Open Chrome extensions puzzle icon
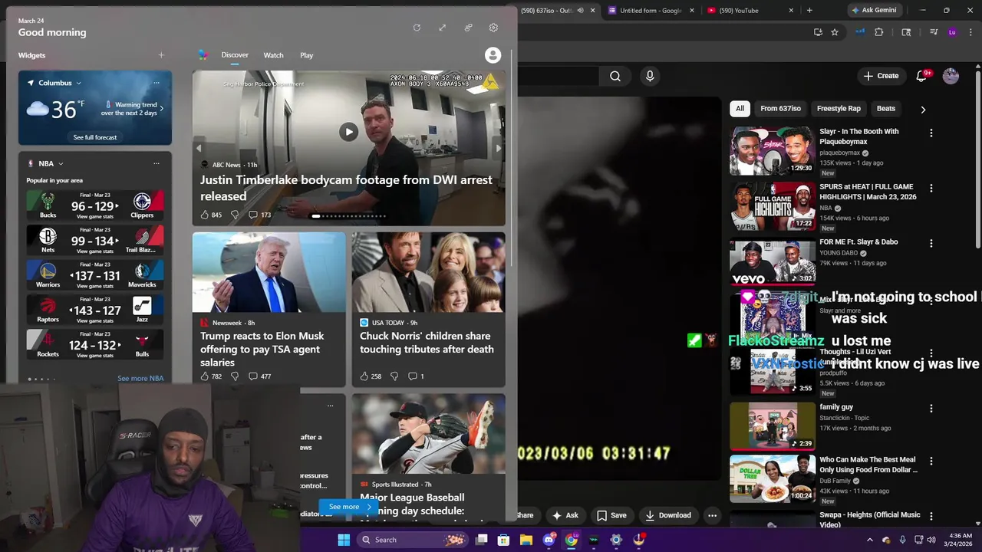 [879, 32]
